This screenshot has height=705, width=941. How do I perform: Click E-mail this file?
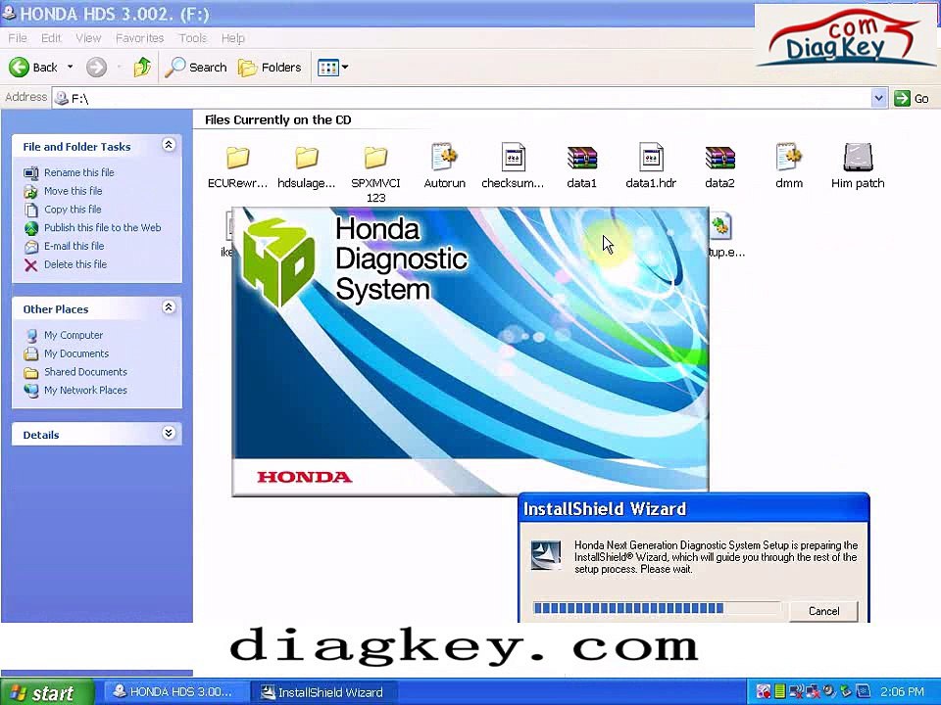tap(74, 246)
